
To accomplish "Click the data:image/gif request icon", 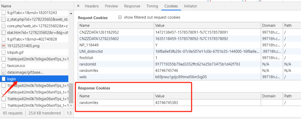I will [4, 72].
